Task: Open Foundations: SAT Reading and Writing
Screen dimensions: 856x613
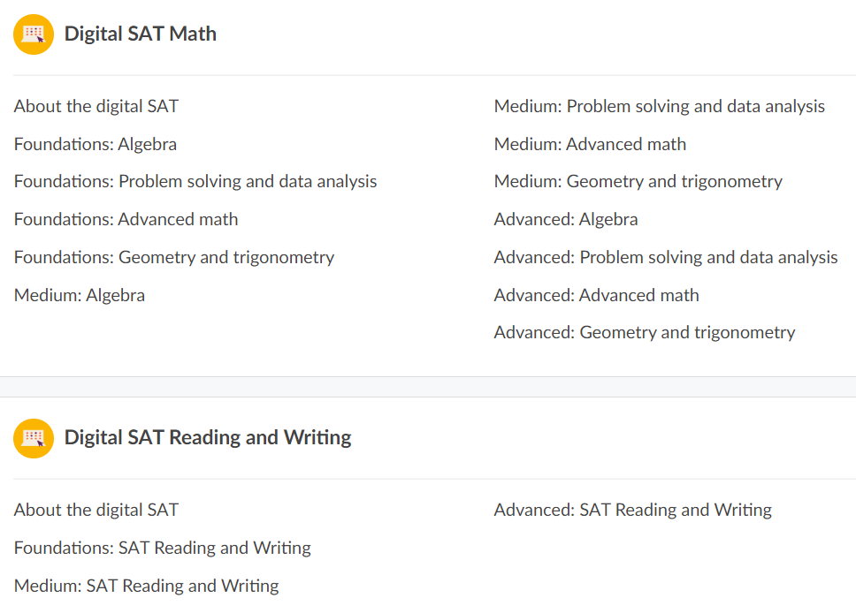Action: [x=163, y=549]
